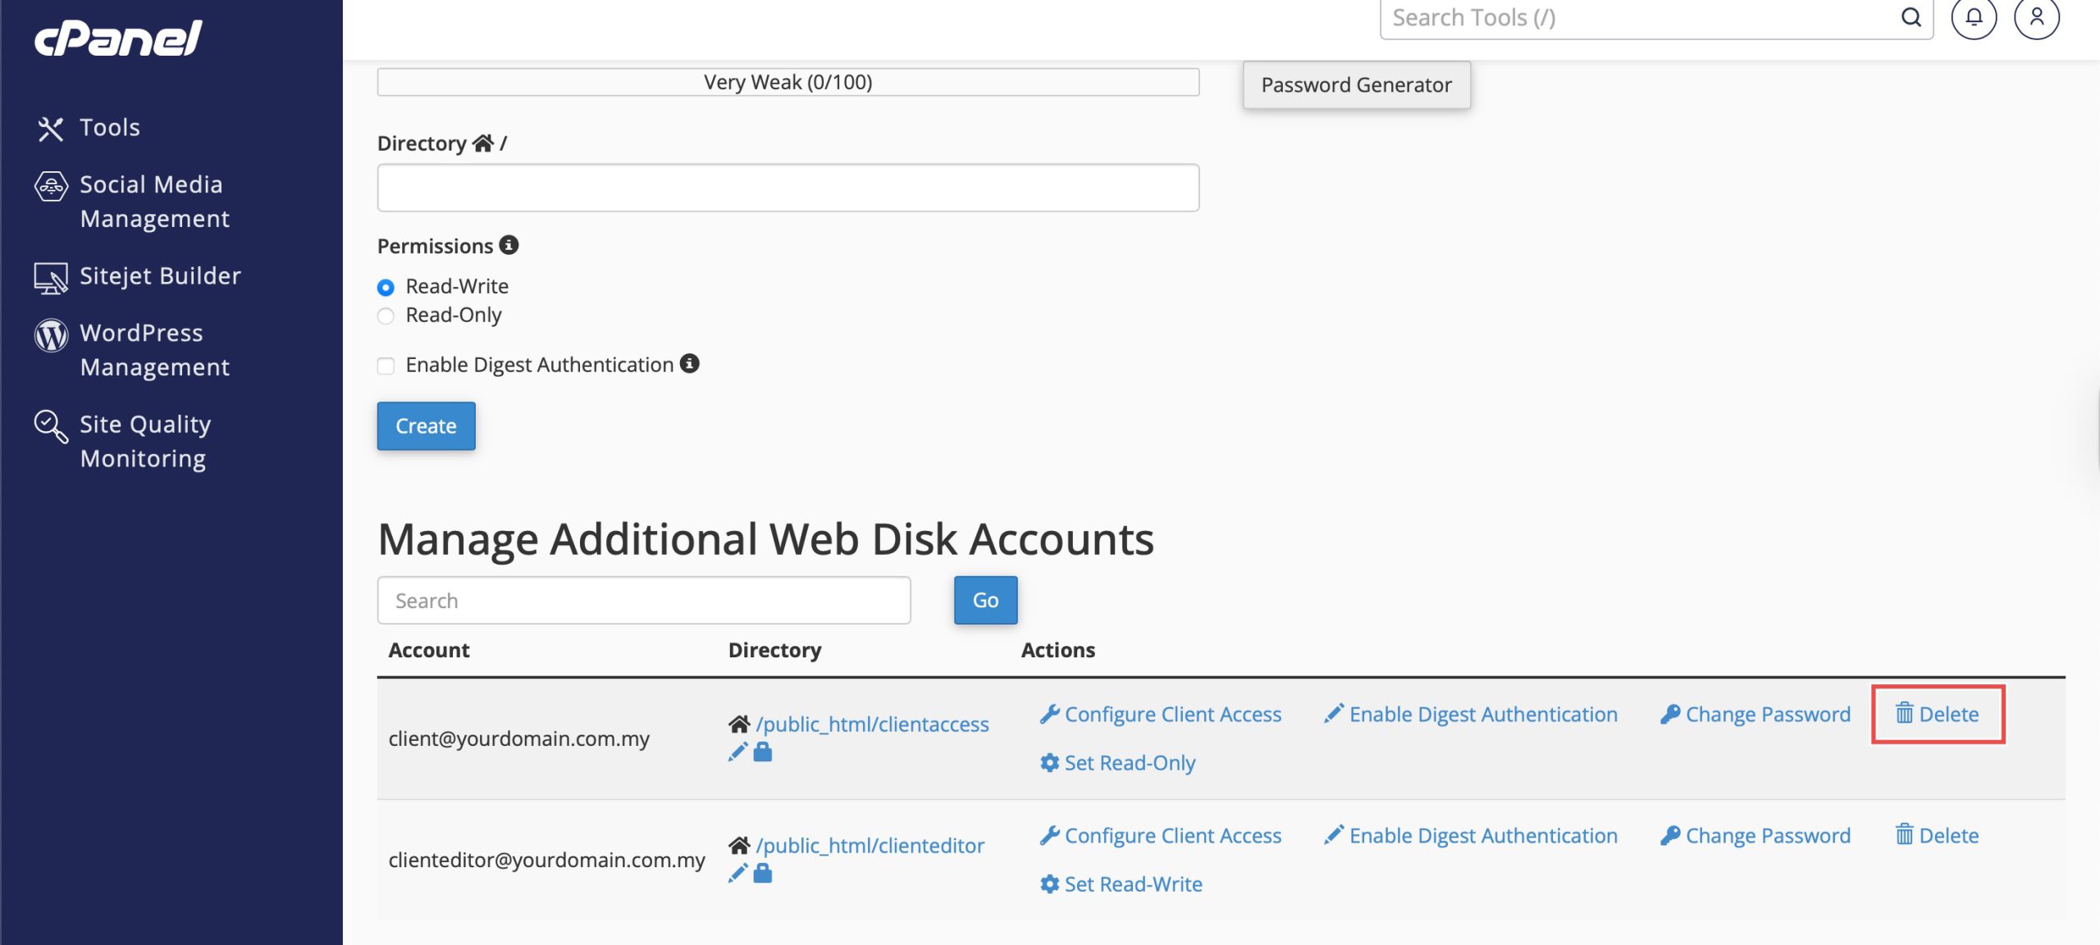Image resolution: width=2100 pixels, height=945 pixels.
Task: Tick the Enable Digest Authentication checkbox
Action: point(386,366)
